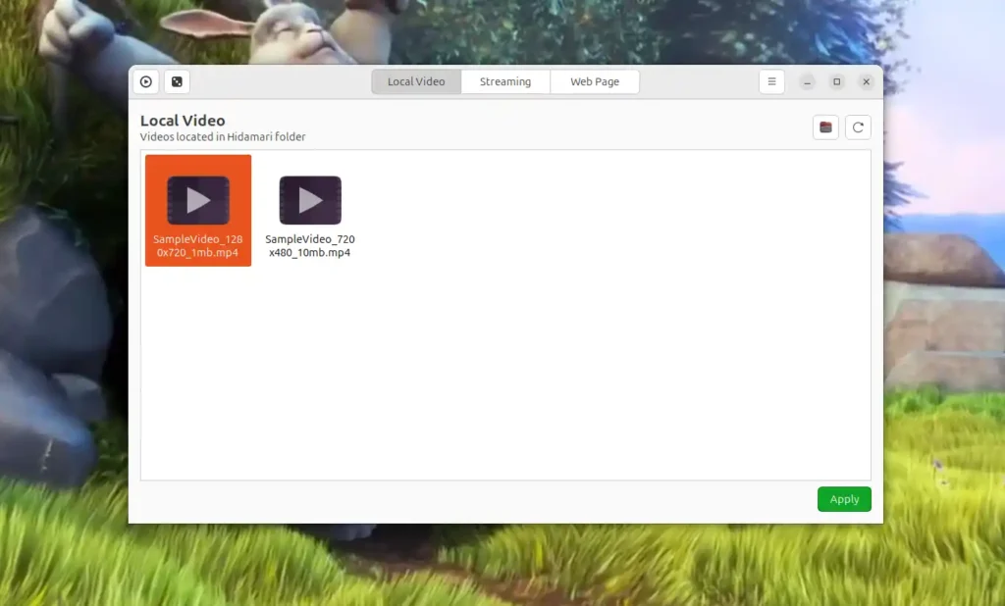Click the "Local Video" heading text
This screenshot has width=1005, height=606.
click(x=183, y=121)
